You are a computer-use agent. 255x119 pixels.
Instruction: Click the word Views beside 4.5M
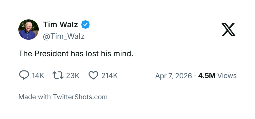(227, 76)
